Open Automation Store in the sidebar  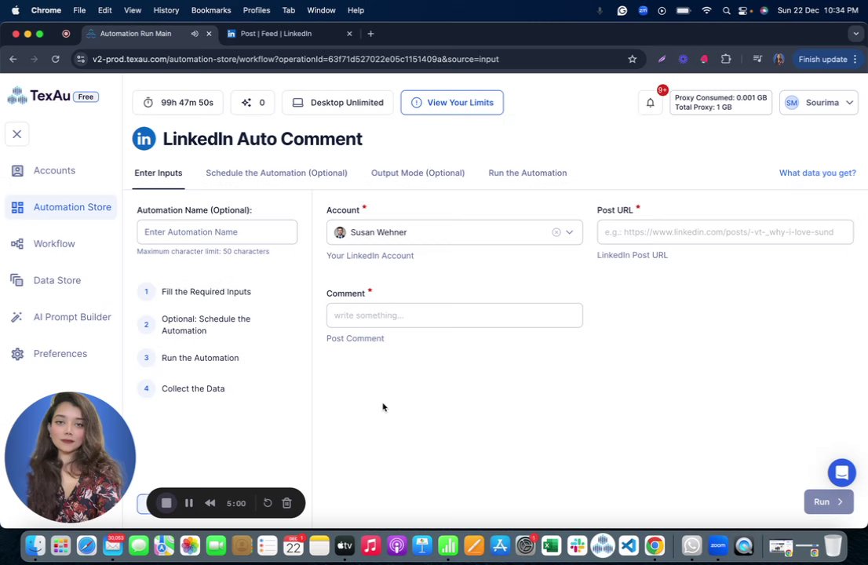(61, 207)
